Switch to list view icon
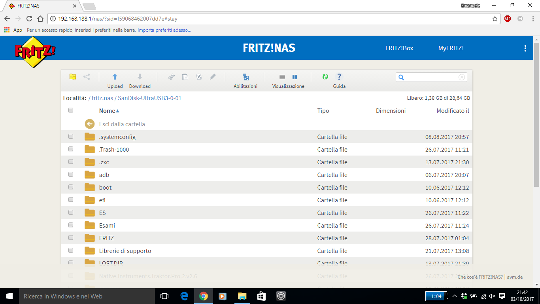Viewport: 540px width, 304px height. [x=282, y=77]
